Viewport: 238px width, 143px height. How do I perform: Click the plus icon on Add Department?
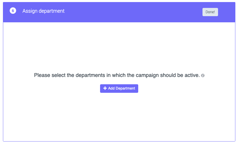tap(105, 88)
